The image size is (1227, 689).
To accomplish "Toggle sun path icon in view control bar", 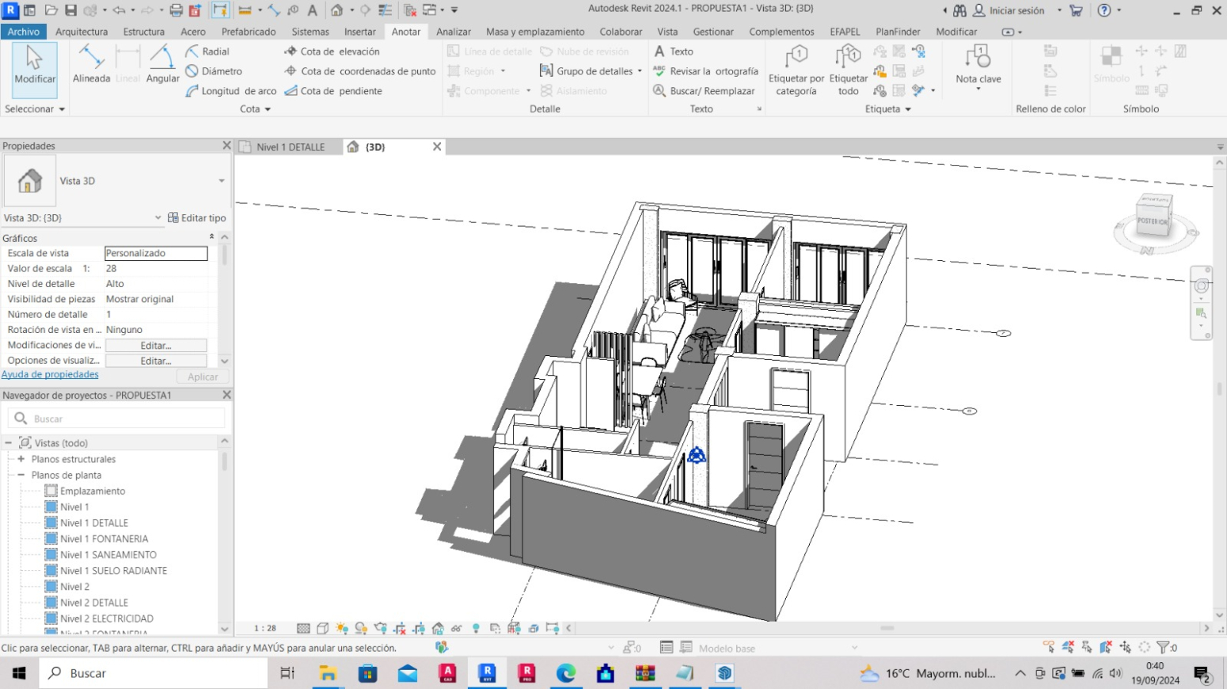I will click(x=342, y=628).
